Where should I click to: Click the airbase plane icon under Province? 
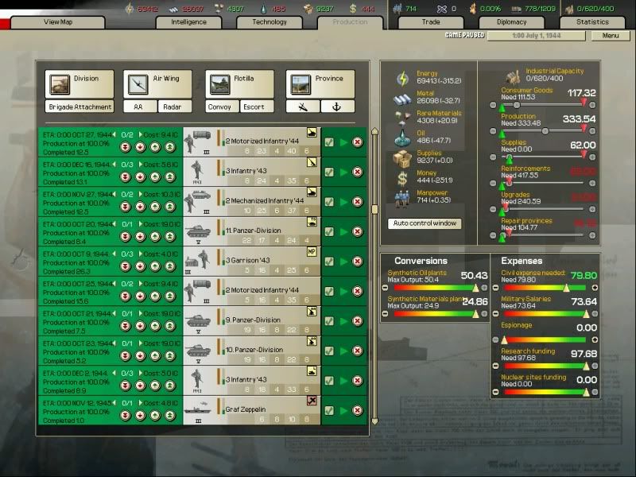point(302,107)
